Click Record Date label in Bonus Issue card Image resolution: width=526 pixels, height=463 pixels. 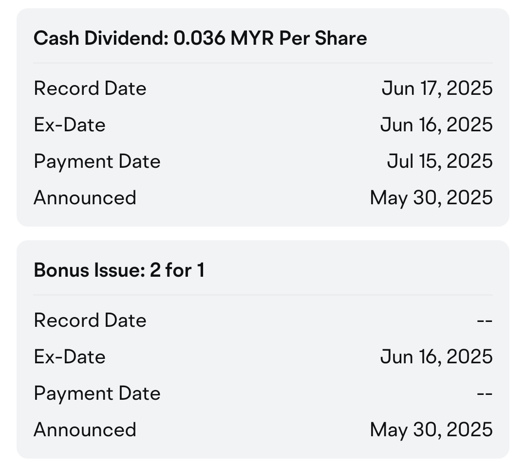pyautogui.click(x=90, y=321)
